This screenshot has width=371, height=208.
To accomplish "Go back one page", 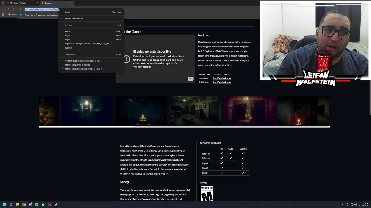I will tap(3, 9).
